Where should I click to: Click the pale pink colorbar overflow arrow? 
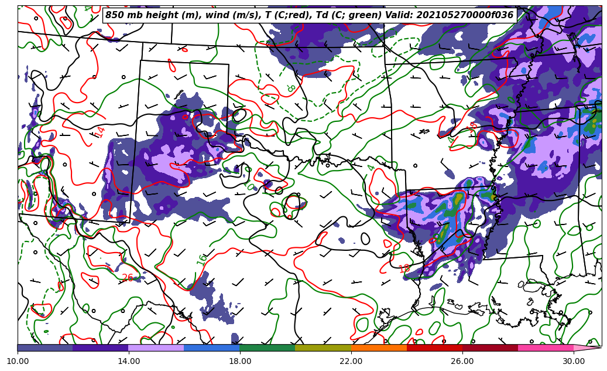point(587,348)
